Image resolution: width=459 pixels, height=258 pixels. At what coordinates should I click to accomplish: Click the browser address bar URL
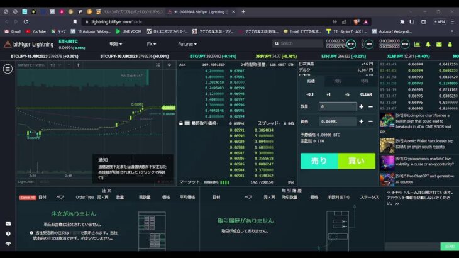point(116,21)
